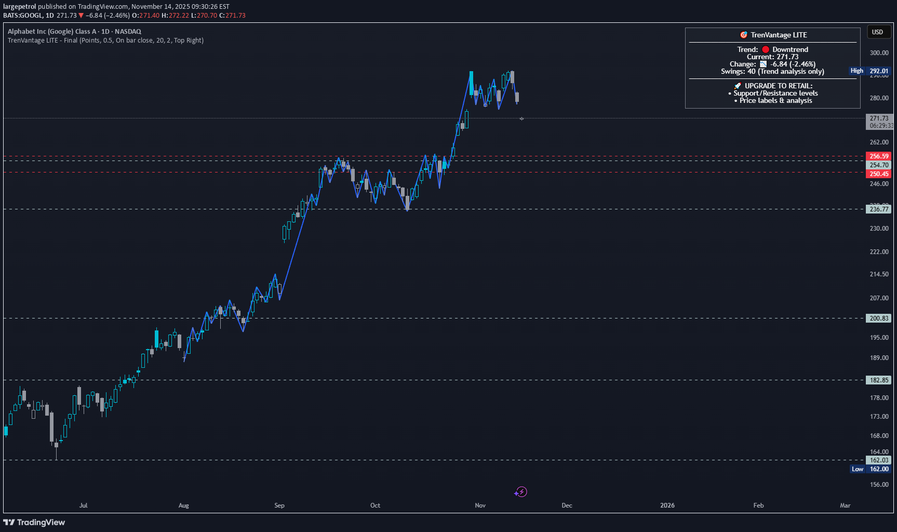Screen dimensions: 897x532
Task: Click the lightning bolt icon on the chart
Action: click(521, 491)
